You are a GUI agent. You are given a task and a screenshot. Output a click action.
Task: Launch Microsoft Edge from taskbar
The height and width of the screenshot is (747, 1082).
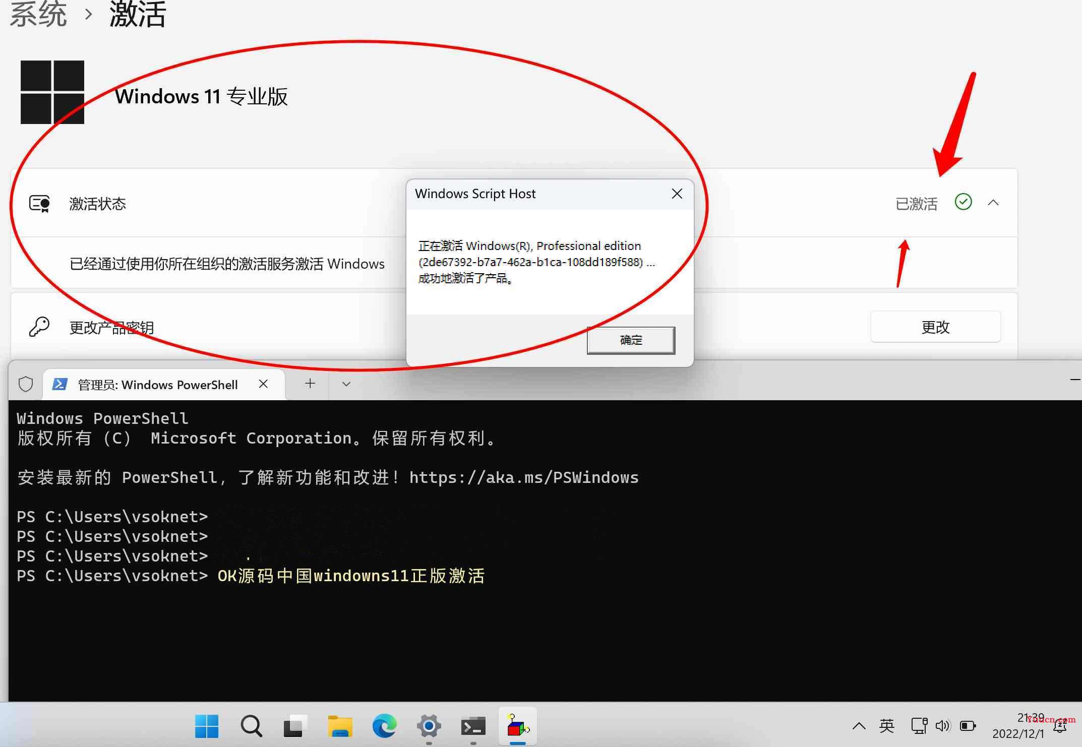[384, 726]
